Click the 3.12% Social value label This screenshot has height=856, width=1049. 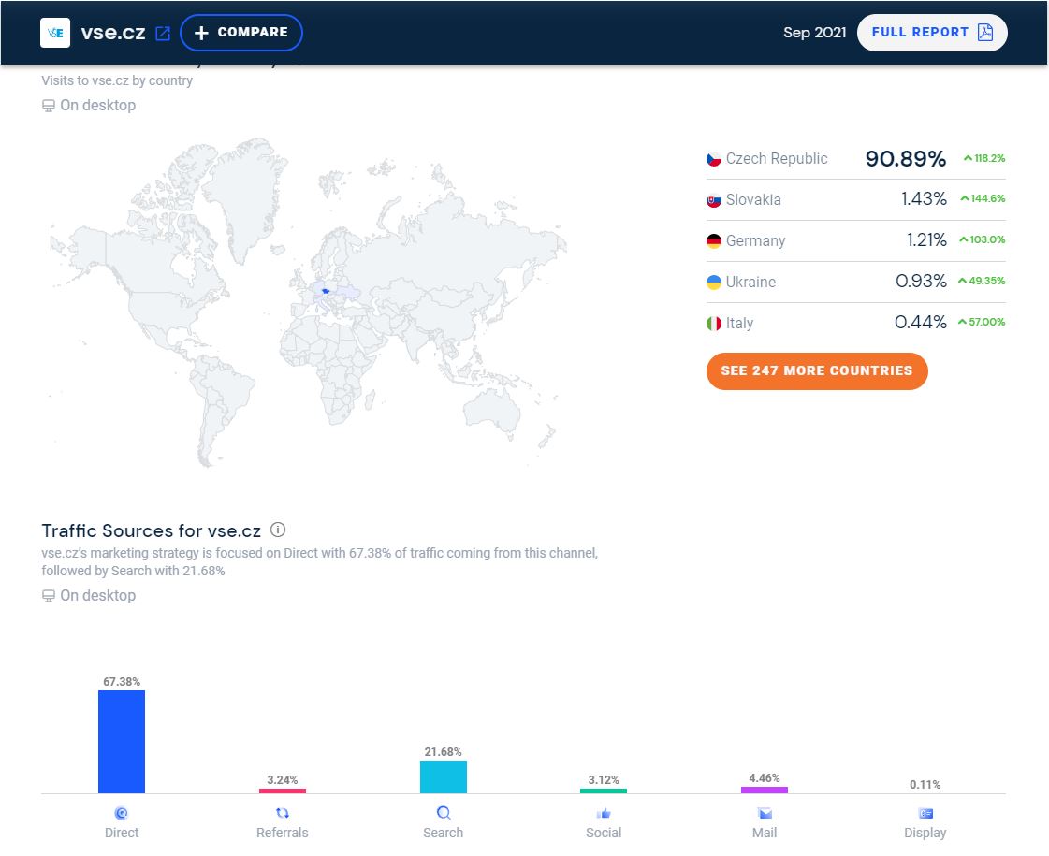click(x=604, y=780)
